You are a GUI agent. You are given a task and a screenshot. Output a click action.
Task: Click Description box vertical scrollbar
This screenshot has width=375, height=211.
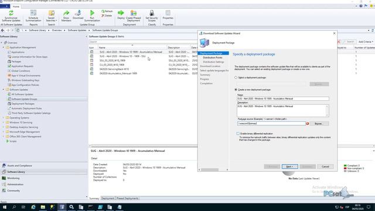tap(327, 111)
